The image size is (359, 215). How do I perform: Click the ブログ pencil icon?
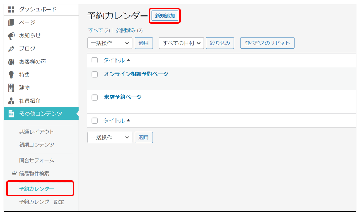pyautogui.click(x=11, y=49)
